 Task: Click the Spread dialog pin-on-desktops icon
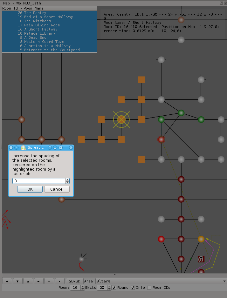[x=16, y=147]
